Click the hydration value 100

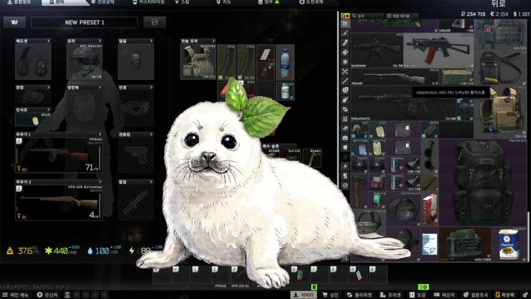103,251
